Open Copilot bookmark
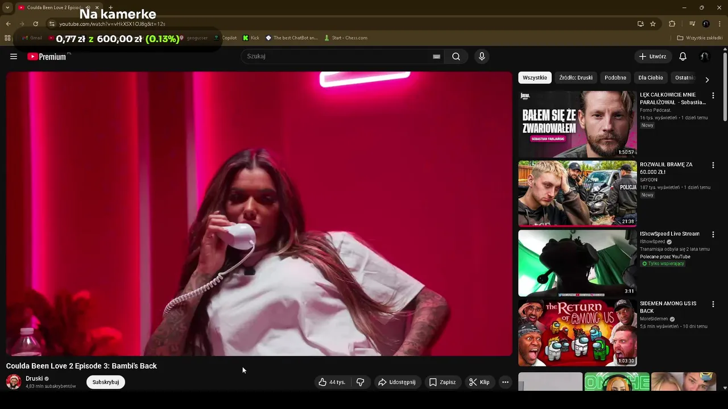The width and height of the screenshot is (728, 409). (225, 38)
